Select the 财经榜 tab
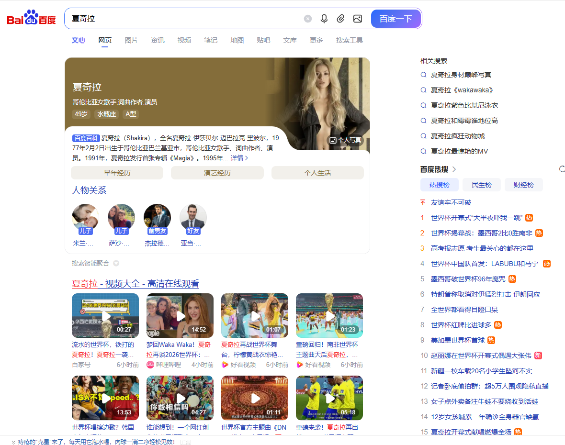The image size is (565, 445). [523, 185]
